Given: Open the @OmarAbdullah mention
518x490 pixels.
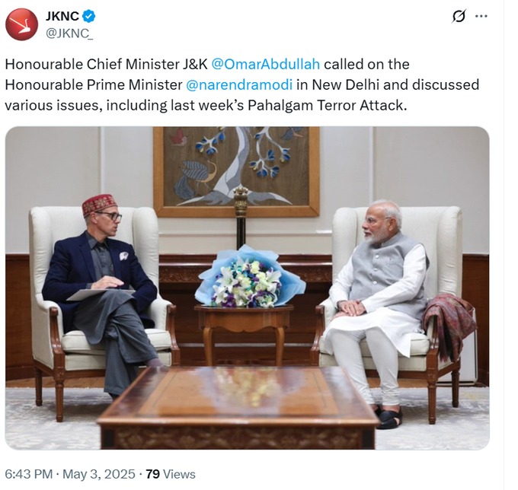Looking at the screenshot, I should (x=265, y=64).
